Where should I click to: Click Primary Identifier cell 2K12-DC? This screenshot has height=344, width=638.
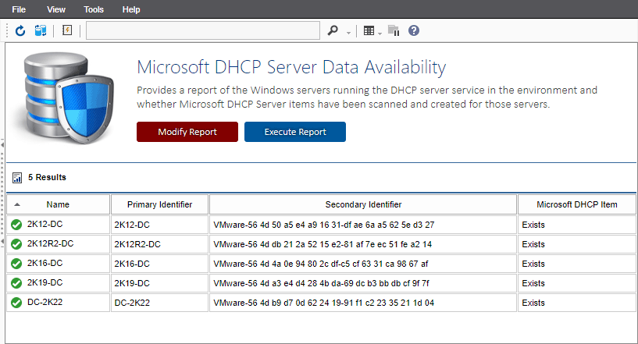pyautogui.click(x=159, y=225)
